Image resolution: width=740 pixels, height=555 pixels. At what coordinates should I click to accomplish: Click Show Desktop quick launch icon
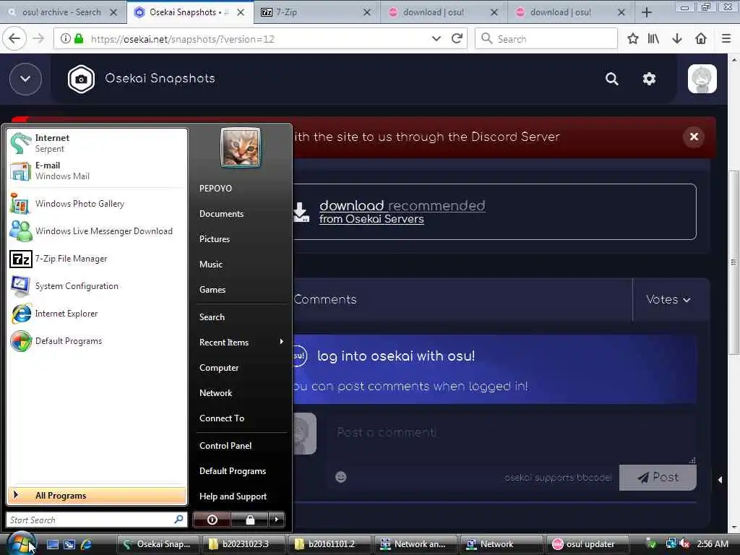coord(52,544)
